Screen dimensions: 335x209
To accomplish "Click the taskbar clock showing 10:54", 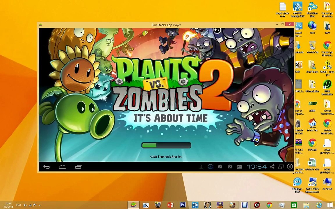I will click(8, 205).
